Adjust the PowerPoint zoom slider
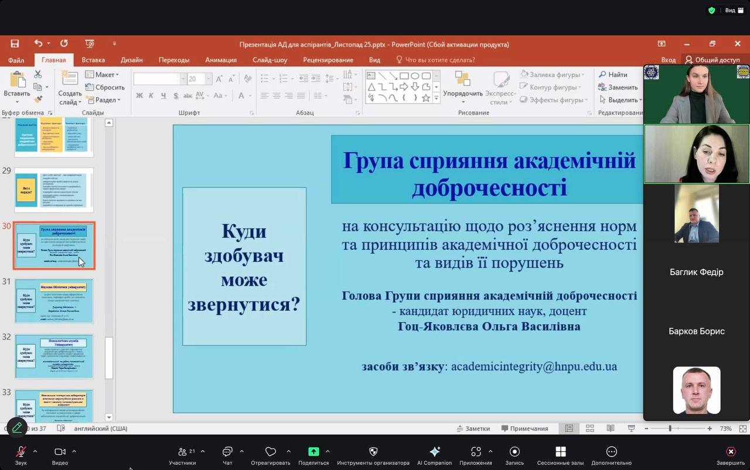This screenshot has height=470, width=750. [x=670, y=428]
